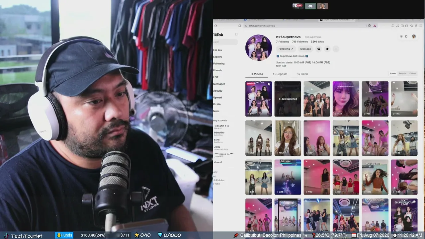Sort videos by Oldest
Image resolution: width=425 pixels, height=239 pixels.
tap(412, 73)
